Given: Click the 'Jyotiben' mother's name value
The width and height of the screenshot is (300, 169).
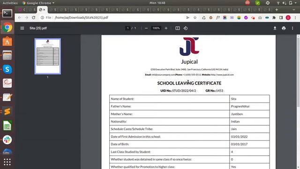Looking at the screenshot, I should tap(237, 114).
